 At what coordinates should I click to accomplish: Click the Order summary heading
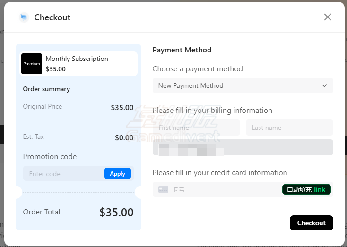[x=46, y=89]
